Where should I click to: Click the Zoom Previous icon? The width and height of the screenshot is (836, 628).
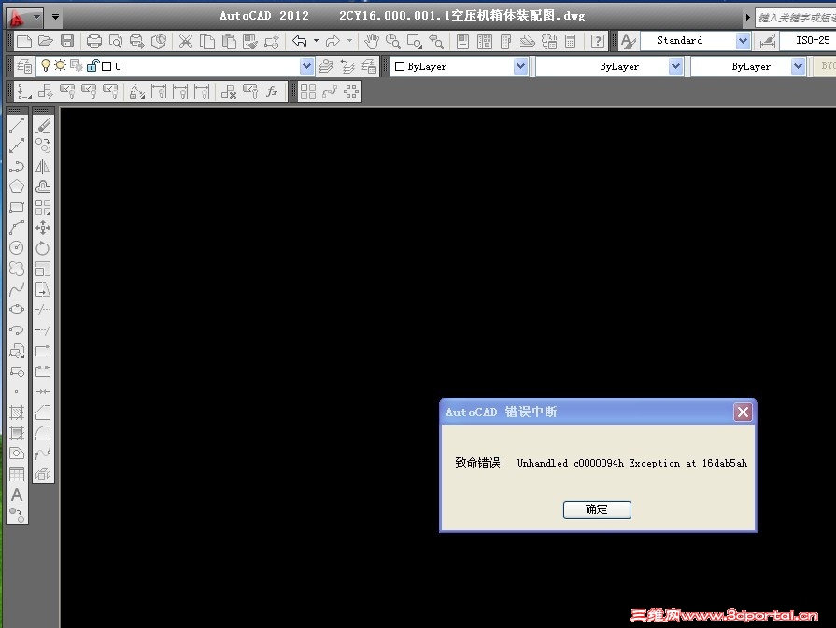(x=435, y=40)
